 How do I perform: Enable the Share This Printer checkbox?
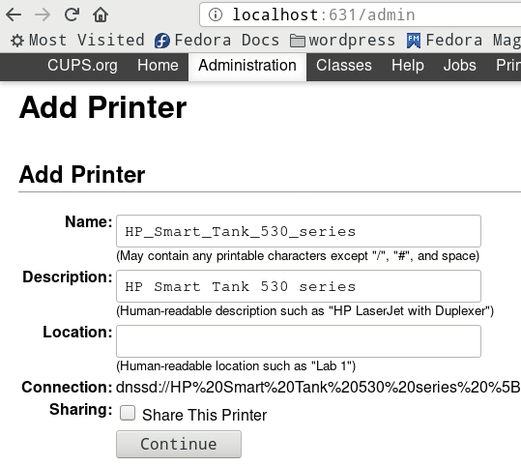coord(128,414)
